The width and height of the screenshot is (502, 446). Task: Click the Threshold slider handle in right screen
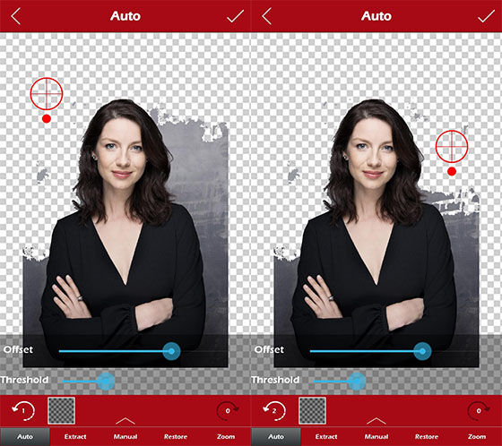click(357, 381)
